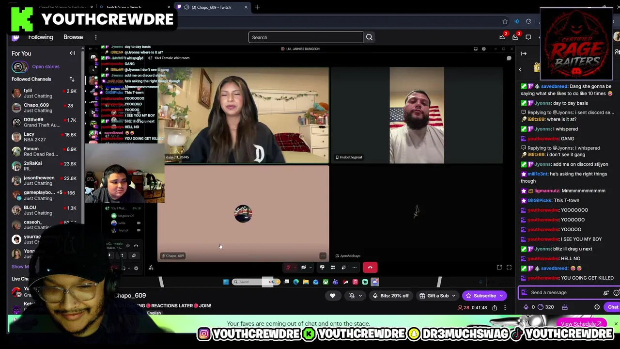
Task: Click the channel points balance 320
Action: [x=545, y=307]
